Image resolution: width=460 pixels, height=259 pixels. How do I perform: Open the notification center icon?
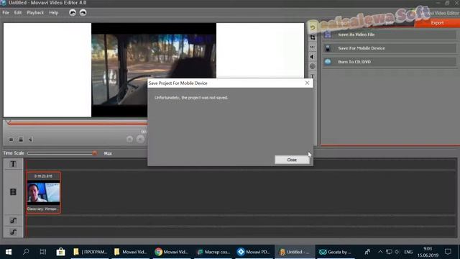point(448,252)
